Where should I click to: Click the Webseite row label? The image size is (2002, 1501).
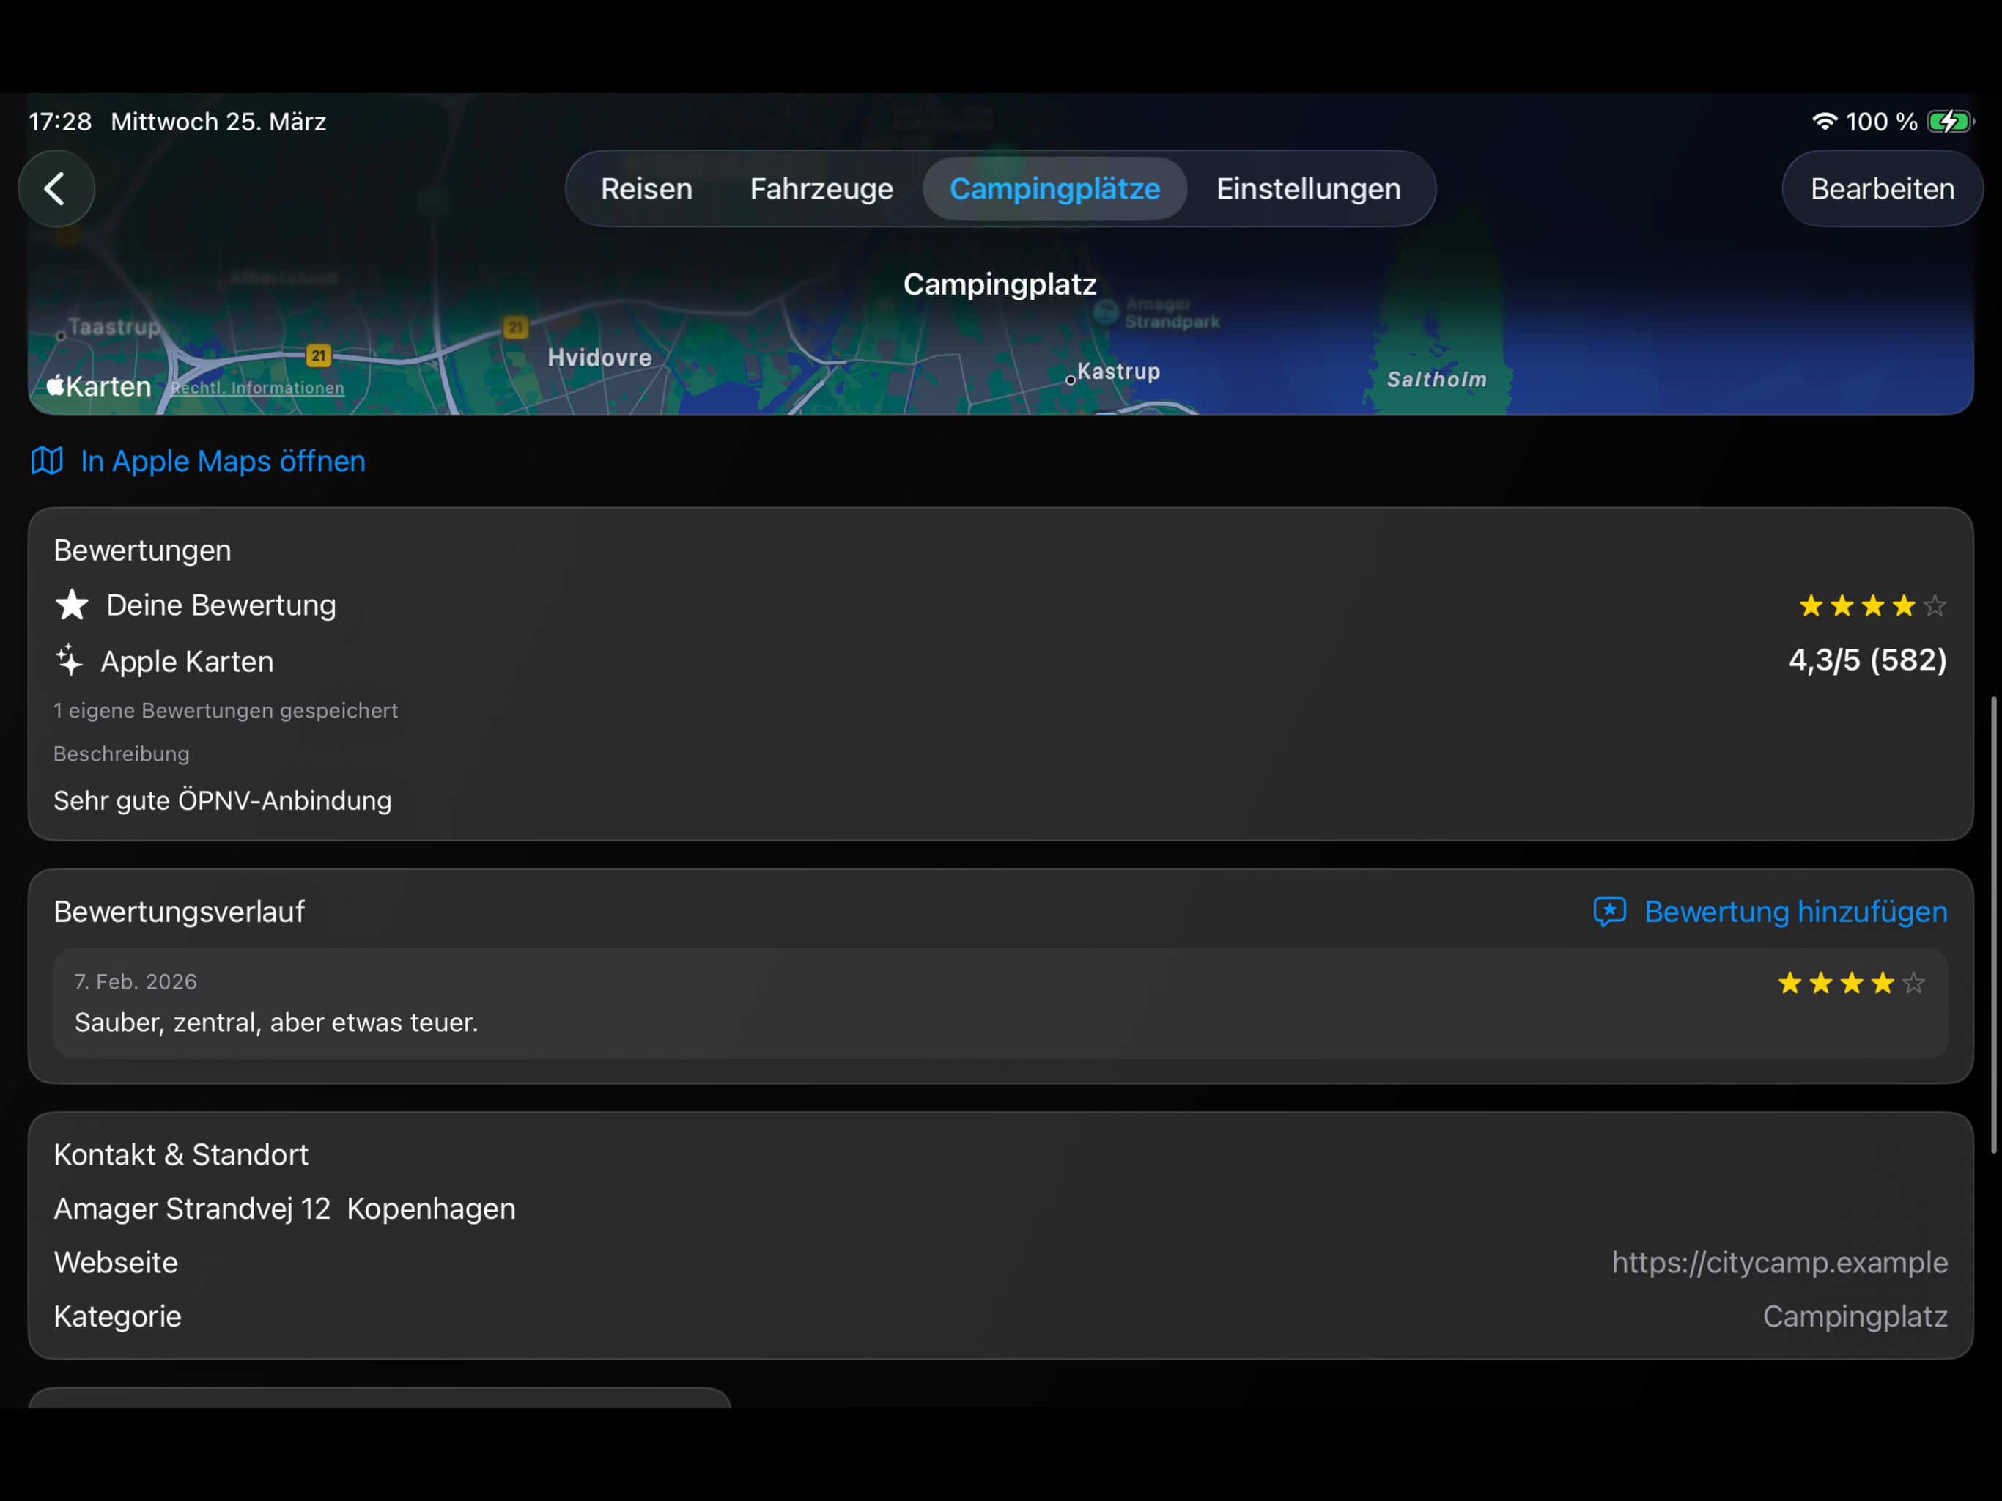click(116, 1262)
